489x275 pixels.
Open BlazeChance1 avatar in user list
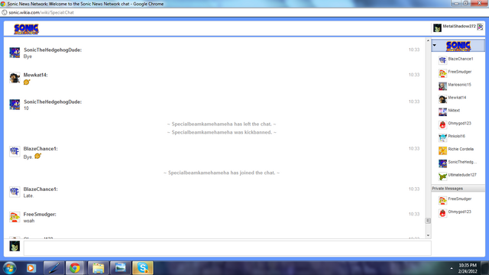click(442, 60)
